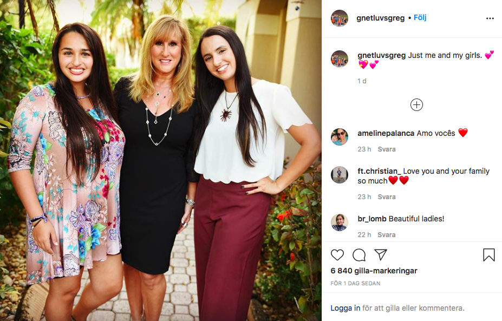502x321 pixels.
Task: Save post using bookmark icon
Action: coord(489,255)
